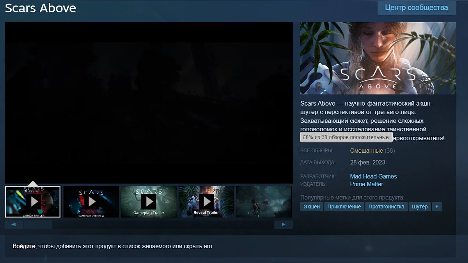
Task: Click the ИЗДАТЕЛЬ label
Action: point(314,184)
